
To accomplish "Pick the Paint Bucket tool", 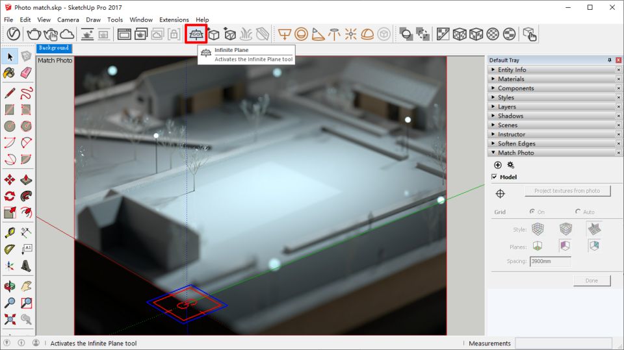I will click(10, 71).
